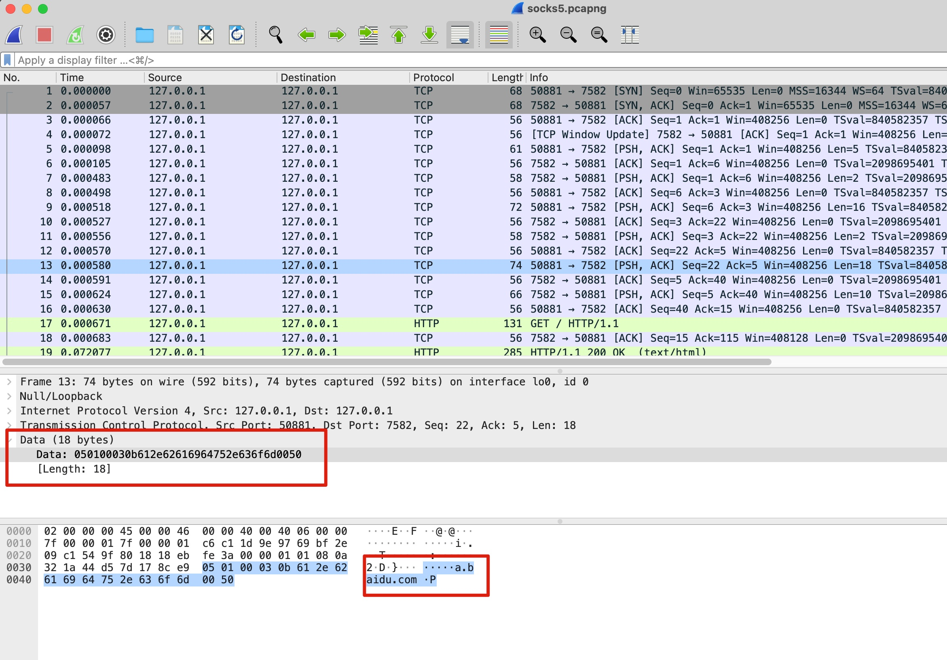Sort packets by Protocol column header
The height and width of the screenshot is (660, 947).
click(x=433, y=78)
